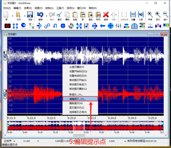Expand the dropdown arrow next to Open (打开)
The image size is (171, 148).
click(25, 16)
